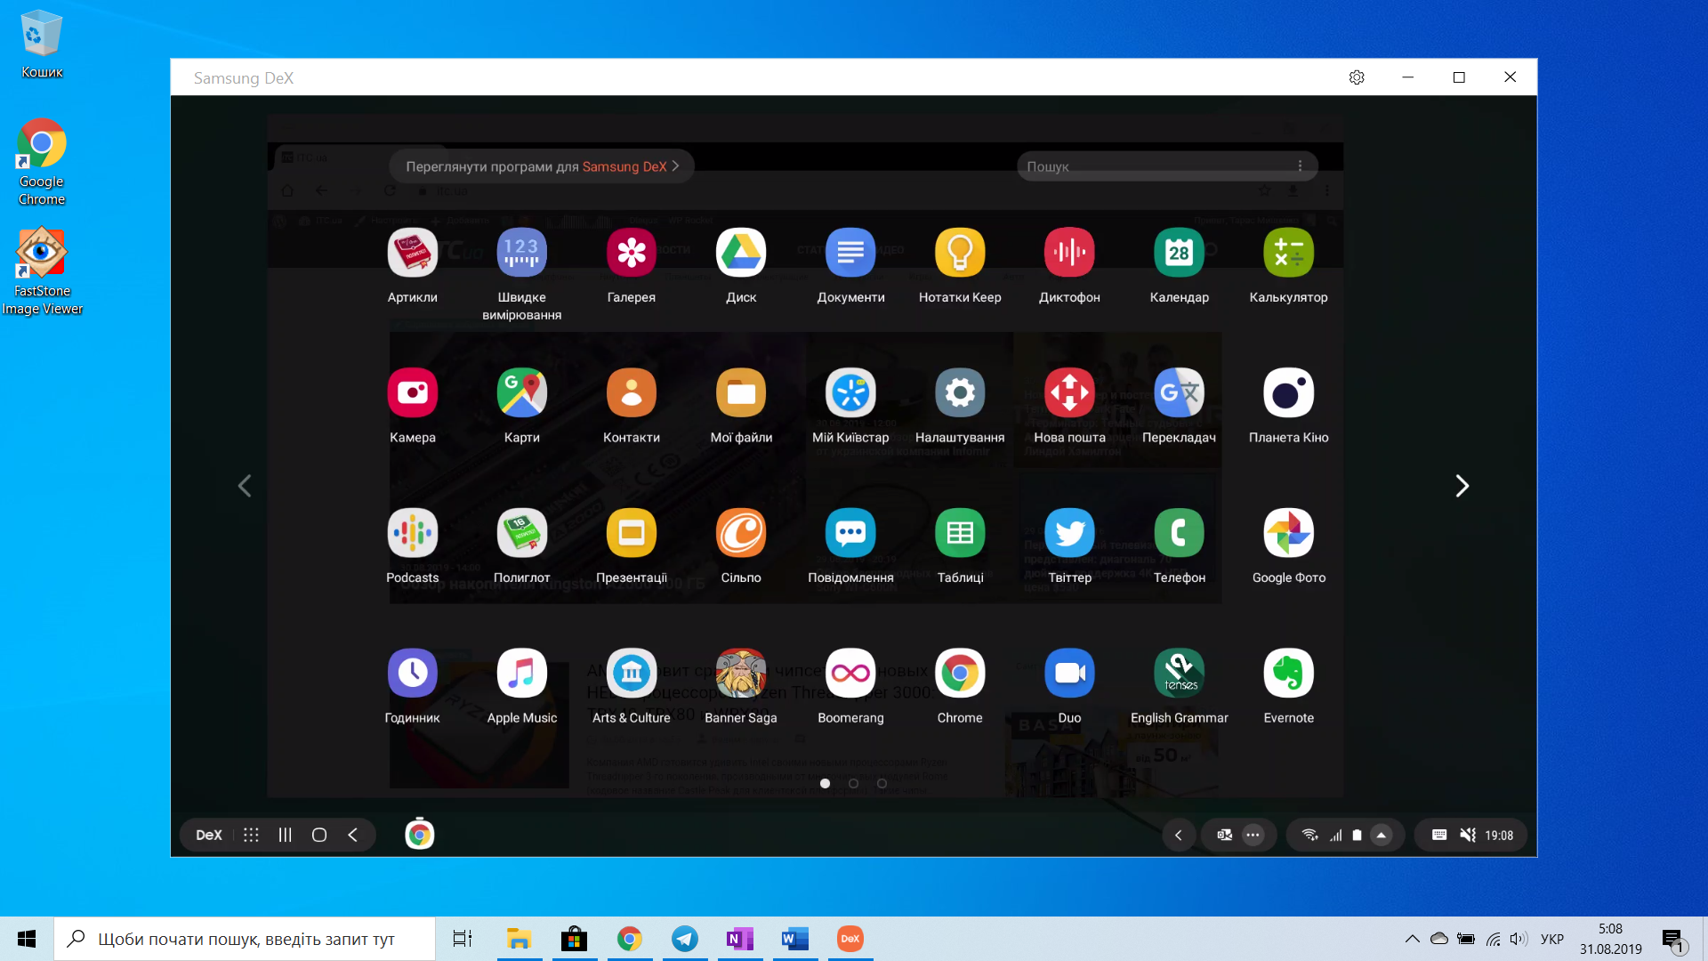The image size is (1708, 961).
Task: Open the Артикли app
Action: coord(412,253)
